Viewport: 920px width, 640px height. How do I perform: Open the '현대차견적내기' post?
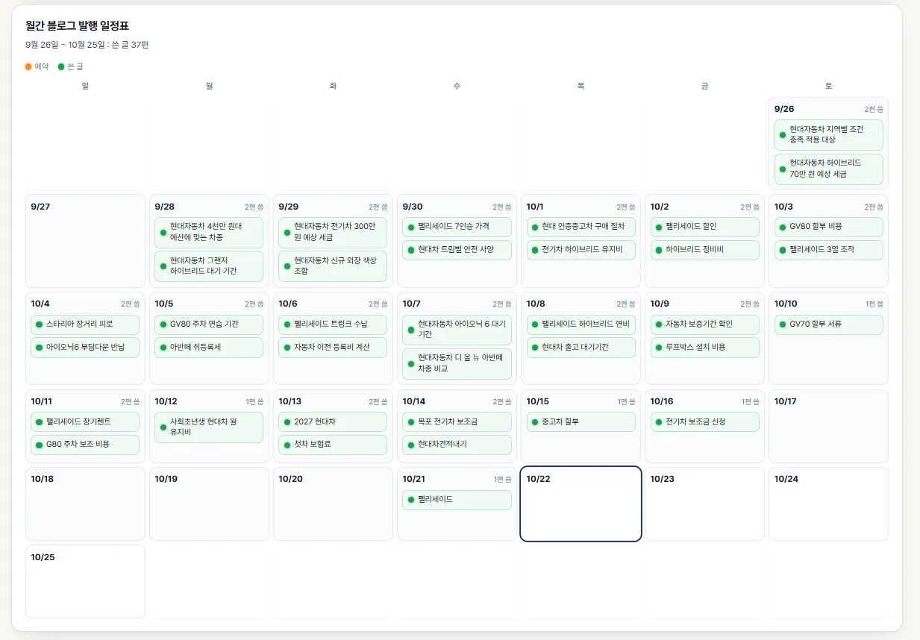tap(457, 445)
